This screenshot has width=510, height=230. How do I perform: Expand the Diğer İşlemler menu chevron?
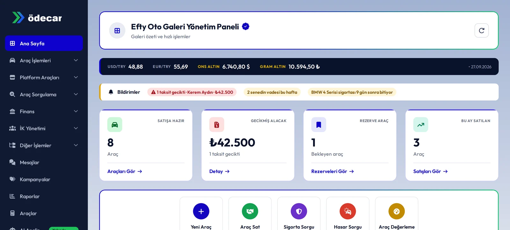point(76,145)
